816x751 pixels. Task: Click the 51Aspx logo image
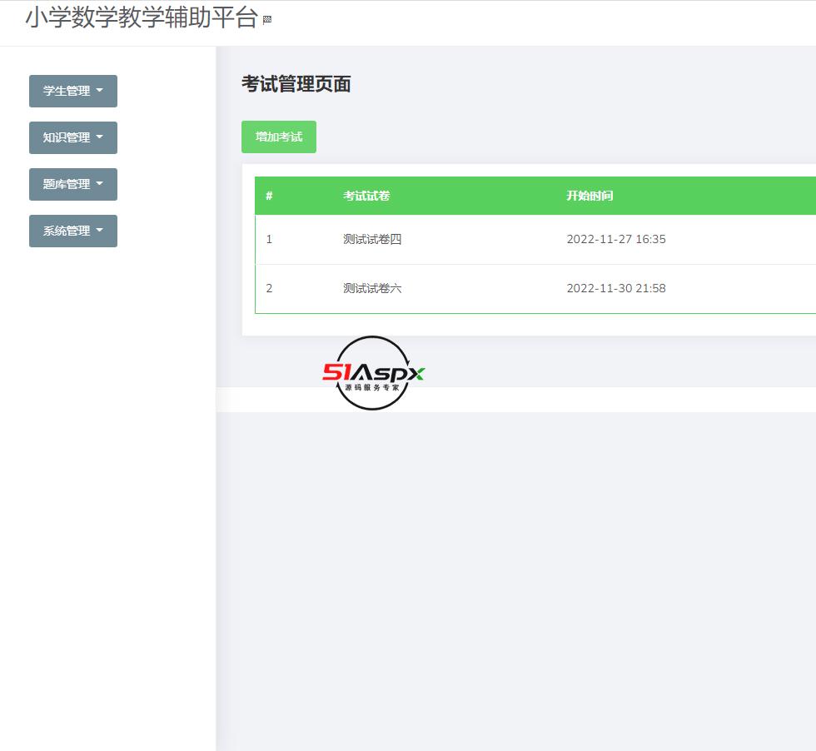pos(372,372)
